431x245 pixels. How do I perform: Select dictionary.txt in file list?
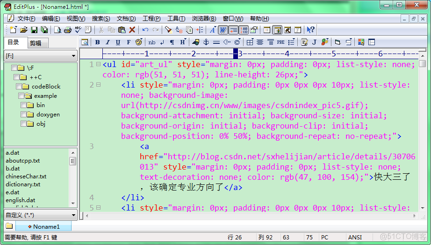[x=23, y=184]
